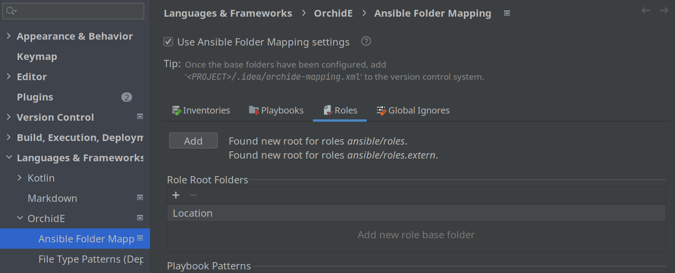Image resolution: width=675 pixels, height=273 pixels.
Task: Expand the Editor section
Action: tap(9, 77)
